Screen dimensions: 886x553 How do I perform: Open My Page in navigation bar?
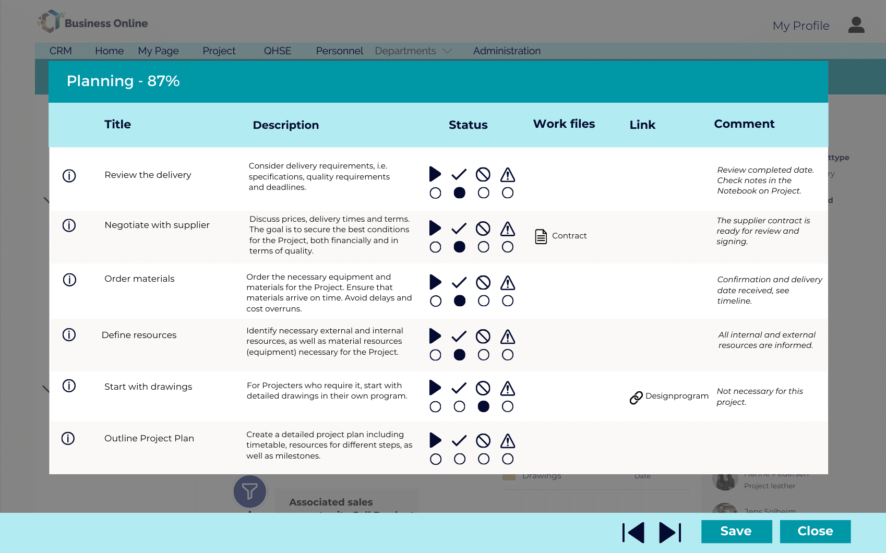[x=158, y=51]
